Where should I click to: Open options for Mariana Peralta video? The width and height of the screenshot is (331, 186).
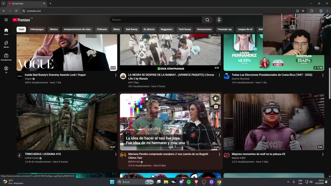coord(219,154)
